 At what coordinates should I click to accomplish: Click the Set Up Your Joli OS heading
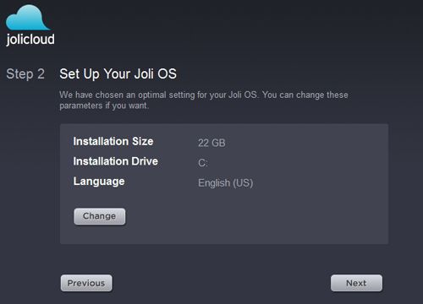pyautogui.click(x=118, y=74)
